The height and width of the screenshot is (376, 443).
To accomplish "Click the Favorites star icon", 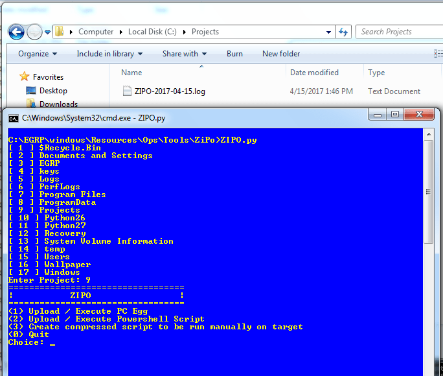I will pos(25,76).
